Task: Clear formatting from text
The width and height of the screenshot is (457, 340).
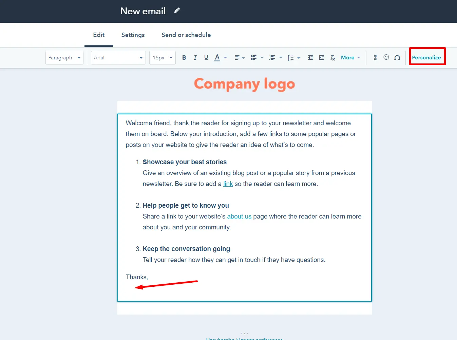Action: [x=332, y=57]
